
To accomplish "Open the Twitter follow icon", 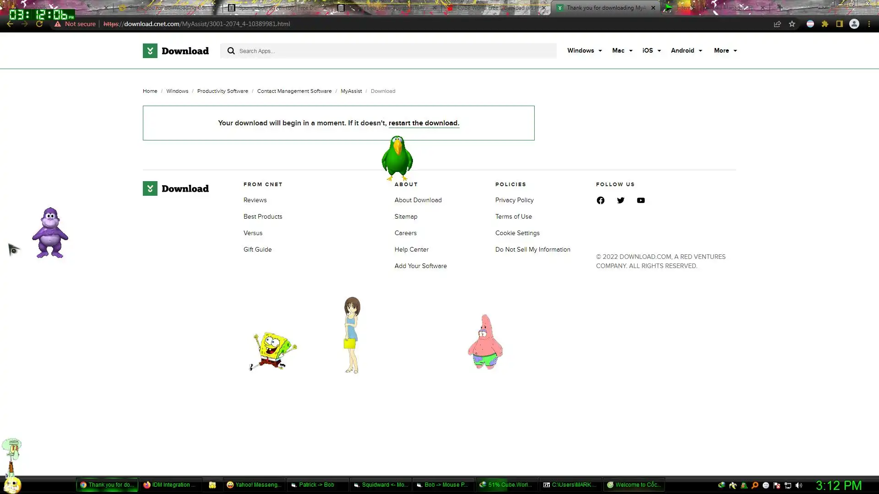I will coord(620,200).
